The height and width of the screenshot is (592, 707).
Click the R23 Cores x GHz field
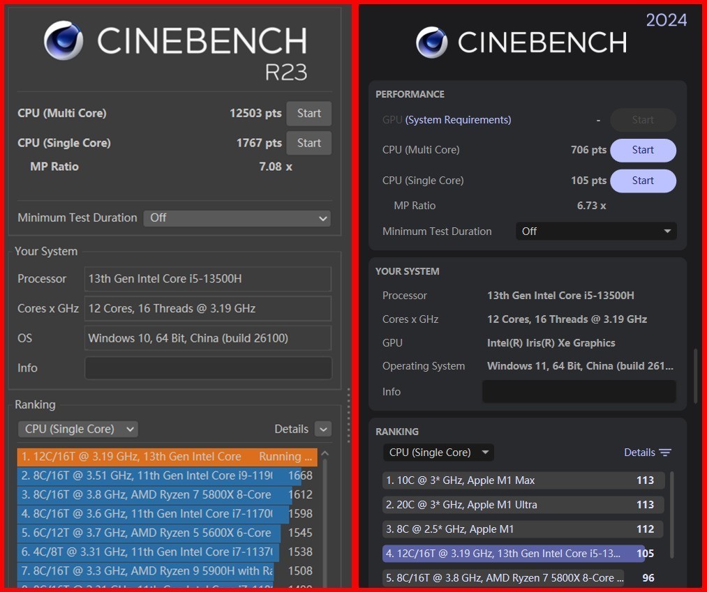(x=208, y=309)
